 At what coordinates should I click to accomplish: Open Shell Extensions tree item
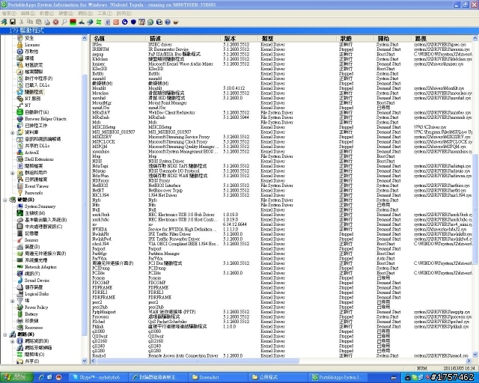click(x=39, y=159)
